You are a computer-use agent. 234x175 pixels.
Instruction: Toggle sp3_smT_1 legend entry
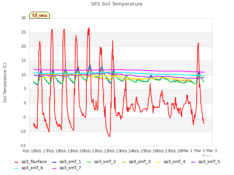pyautogui.click(x=67, y=162)
